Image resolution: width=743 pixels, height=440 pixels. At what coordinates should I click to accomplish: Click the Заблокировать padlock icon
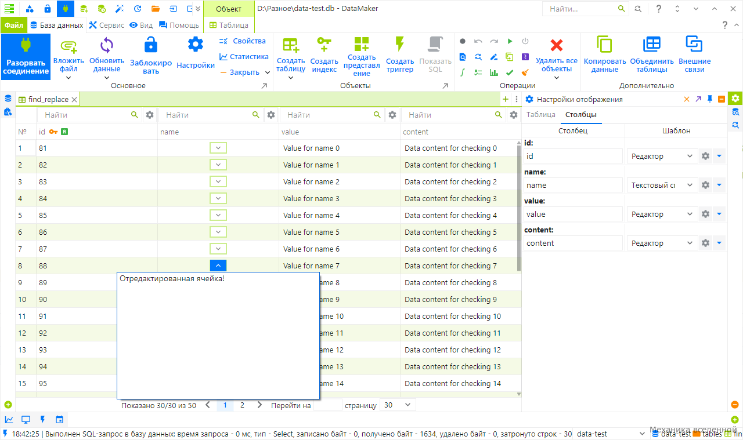(x=151, y=45)
